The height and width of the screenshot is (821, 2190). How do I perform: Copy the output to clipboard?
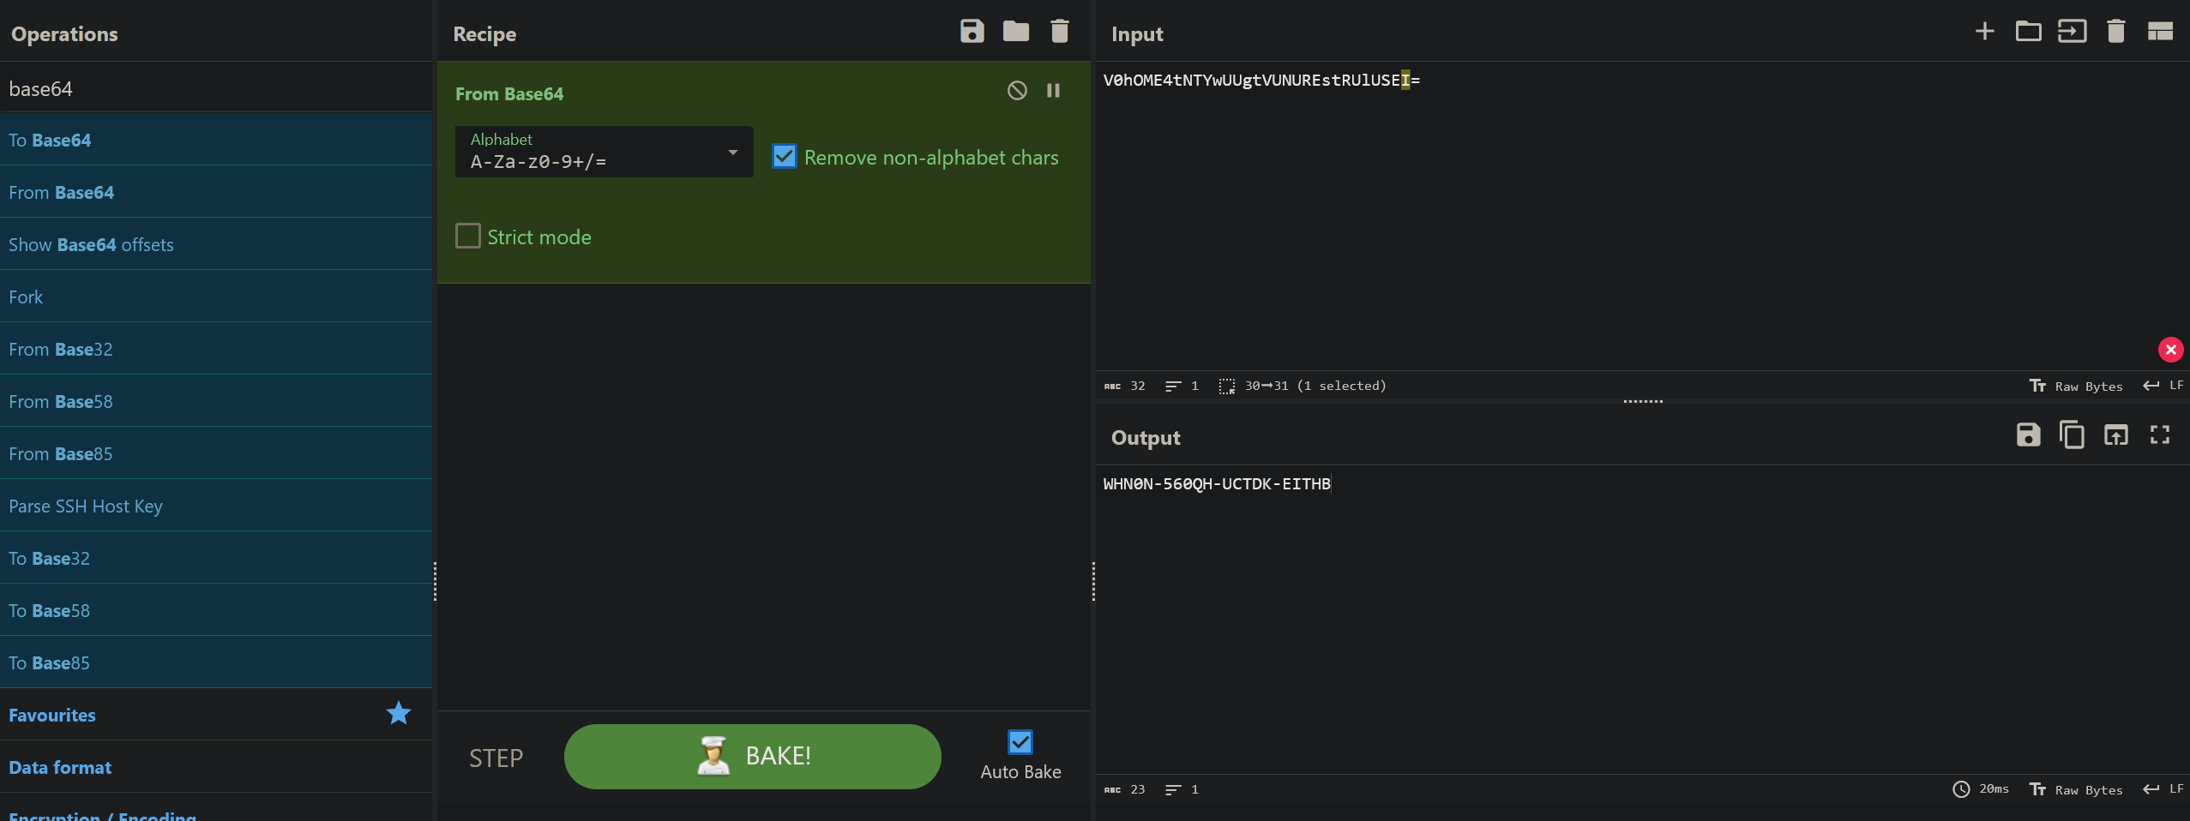click(2072, 435)
